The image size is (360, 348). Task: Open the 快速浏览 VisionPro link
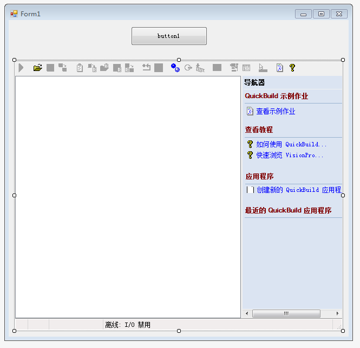[290, 155]
